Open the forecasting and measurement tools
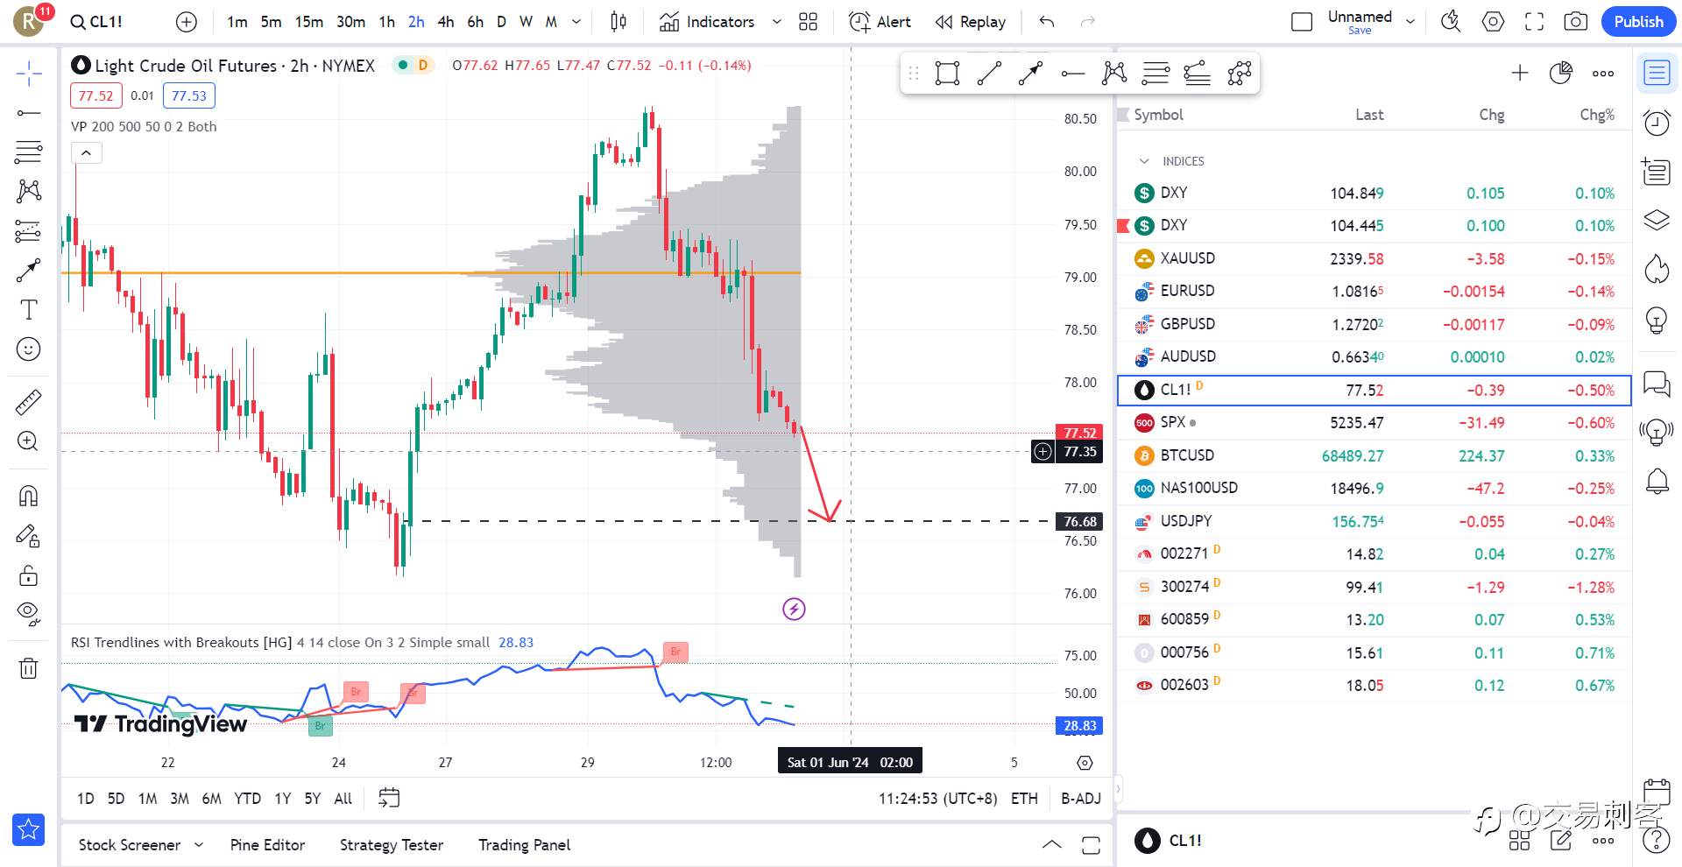 point(29,230)
